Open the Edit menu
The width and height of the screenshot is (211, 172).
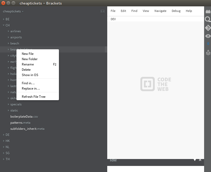123,11
